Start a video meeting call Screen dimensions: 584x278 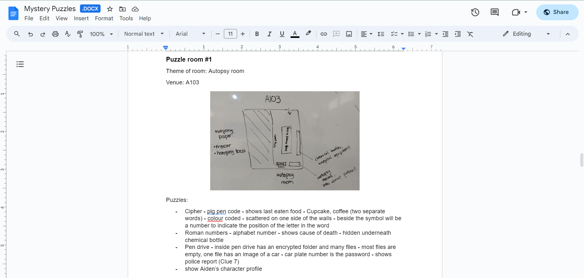click(x=516, y=12)
